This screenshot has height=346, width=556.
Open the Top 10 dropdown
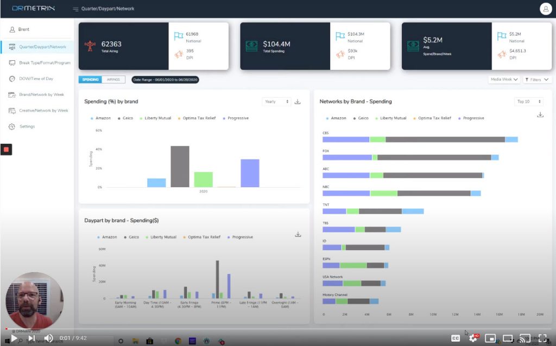point(528,101)
